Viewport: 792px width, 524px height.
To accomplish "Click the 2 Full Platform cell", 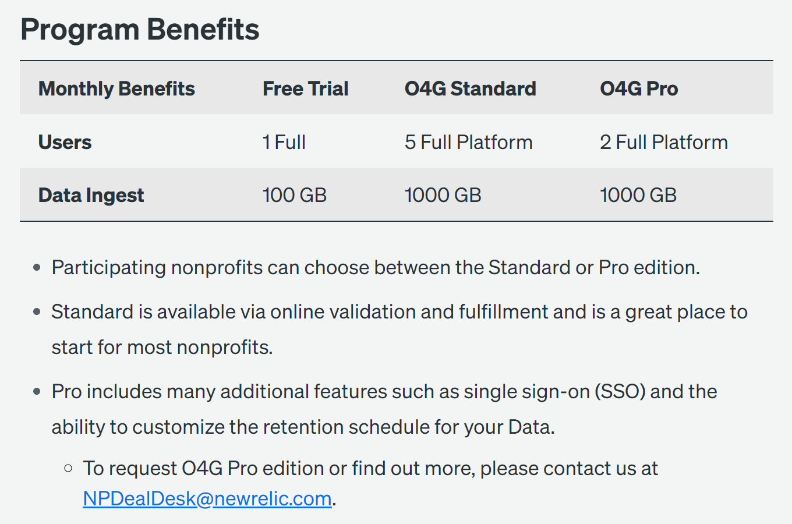I will pyautogui.click(x=664, y=142).
